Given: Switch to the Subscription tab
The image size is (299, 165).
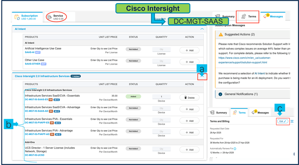Looking at the screenshot, I should click(x=27, y=17).
